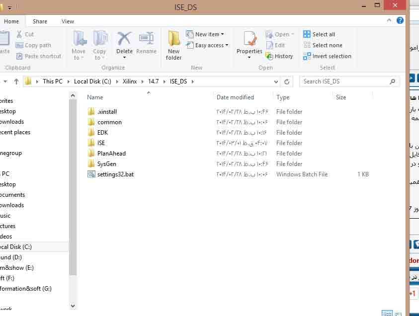Click the New item icon
Image resolution: width=419 pixels, height=316 pixels.
[189, 34]
